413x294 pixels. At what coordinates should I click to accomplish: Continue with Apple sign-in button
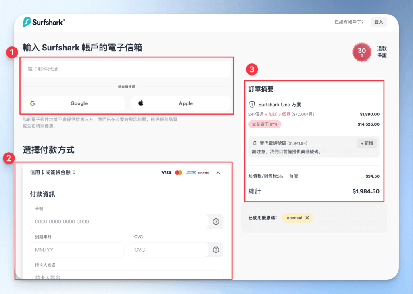[181, 103]
